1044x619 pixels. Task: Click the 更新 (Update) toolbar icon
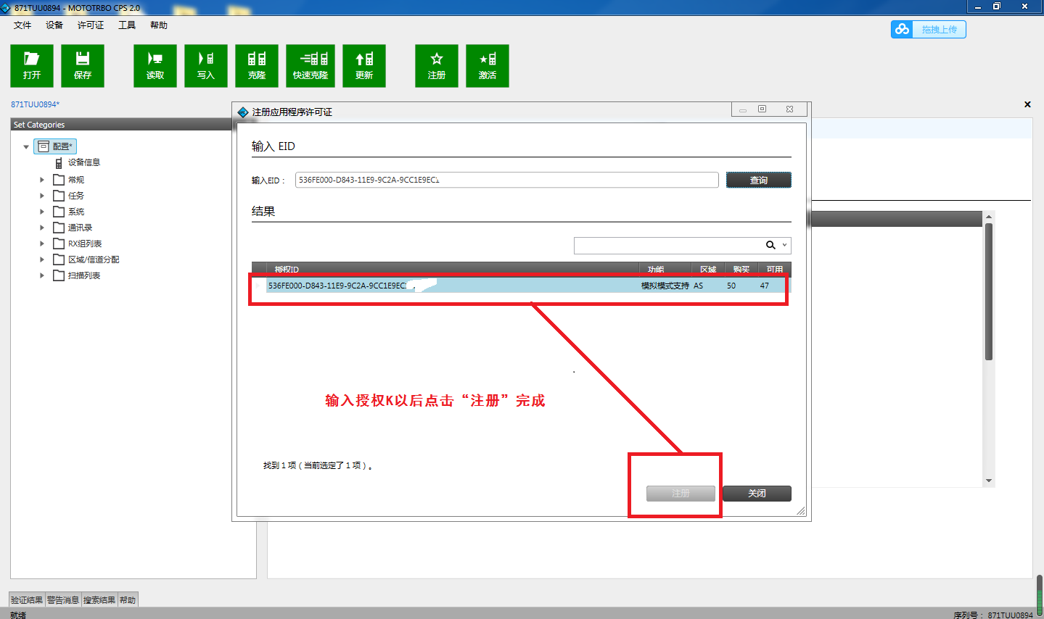click(364, 66)
